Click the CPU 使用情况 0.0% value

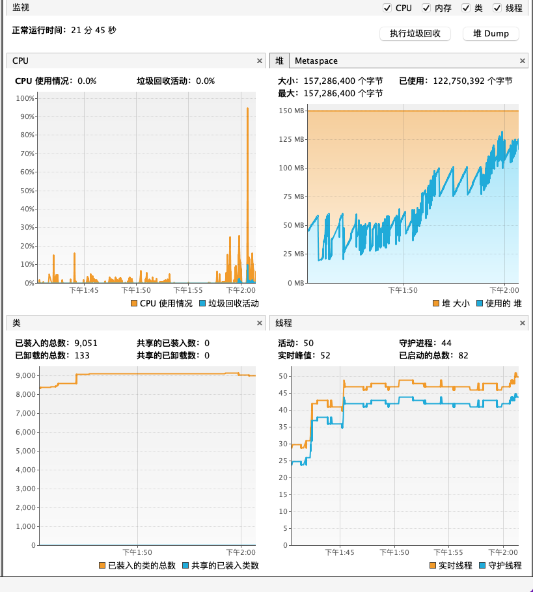pos(87,81)
